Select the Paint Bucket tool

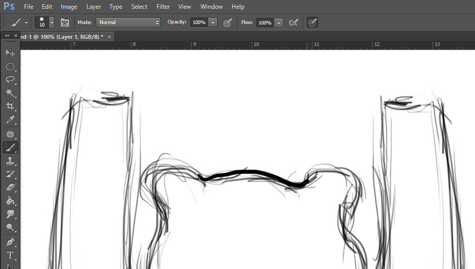(10, 201)
